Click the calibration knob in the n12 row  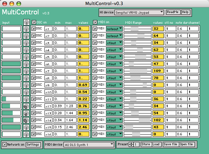(x=26, y=106)
